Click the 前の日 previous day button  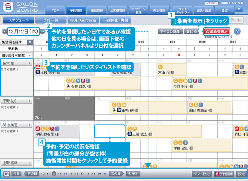pyautogui.click(x=31, y=174)
